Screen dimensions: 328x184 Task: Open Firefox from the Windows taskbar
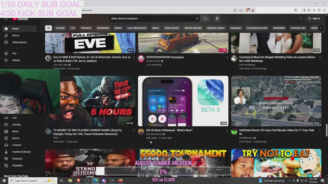pos(120,181)
